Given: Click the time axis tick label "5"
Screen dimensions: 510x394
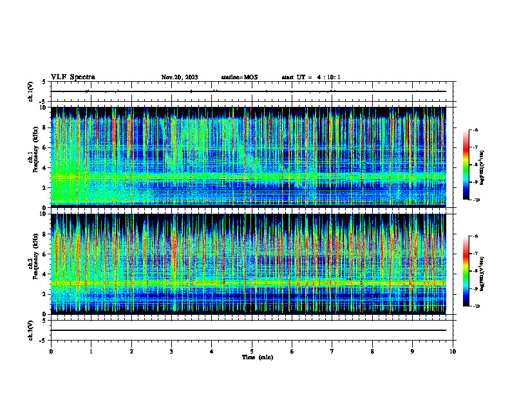Looking at the screenshot, I should click(x=252, y=352).
